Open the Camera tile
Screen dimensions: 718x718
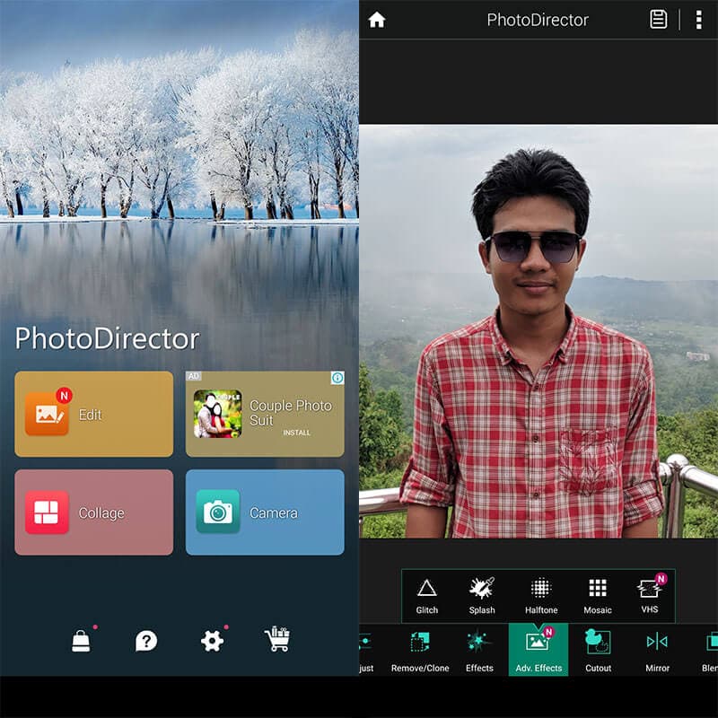265,512
